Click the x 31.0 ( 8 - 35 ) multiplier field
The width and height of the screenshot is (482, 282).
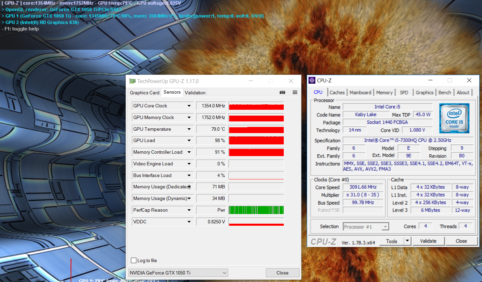click(x=363, y=195)
